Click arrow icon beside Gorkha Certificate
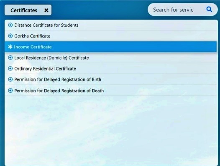 tap(10, 36)
